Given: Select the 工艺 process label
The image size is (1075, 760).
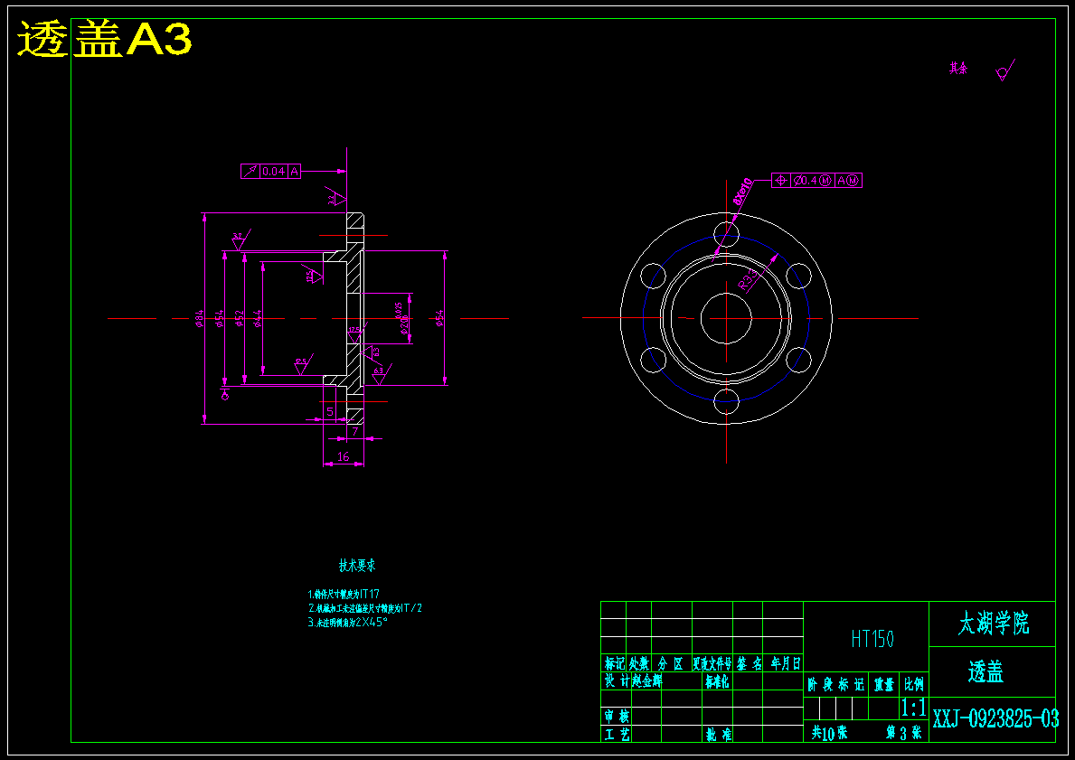Looking at the screenshot, I should click(617, 734).
